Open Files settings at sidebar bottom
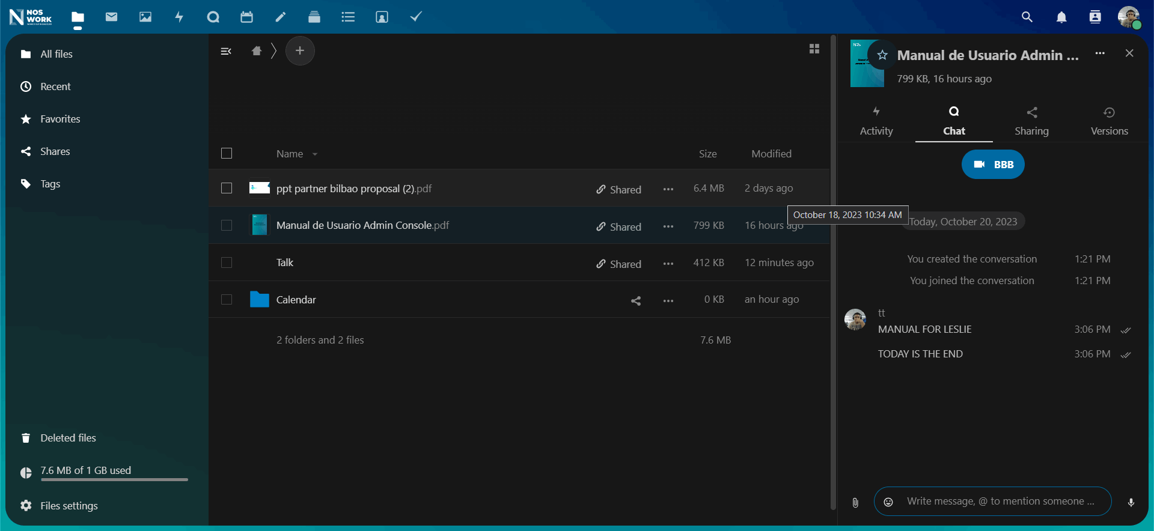Screen dimensions: 1154x531 (x=58, y=506)
